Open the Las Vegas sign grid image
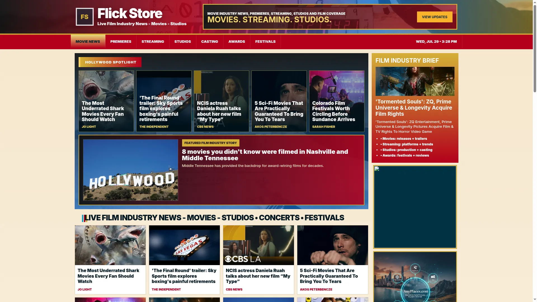Screen dimensions: 537x302 [x=184, y=245]
